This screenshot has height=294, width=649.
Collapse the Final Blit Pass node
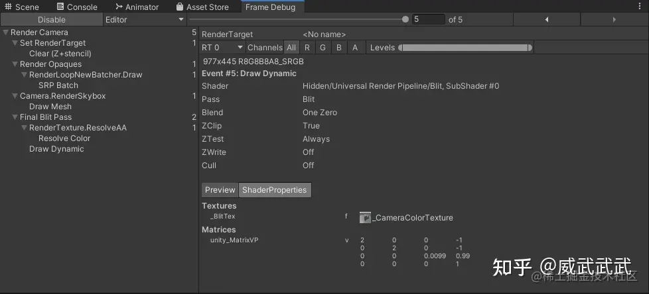click(15, 117)
